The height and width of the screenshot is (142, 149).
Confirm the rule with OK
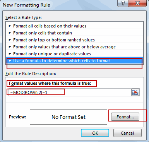pyautogui.click(x=95, y=133)
